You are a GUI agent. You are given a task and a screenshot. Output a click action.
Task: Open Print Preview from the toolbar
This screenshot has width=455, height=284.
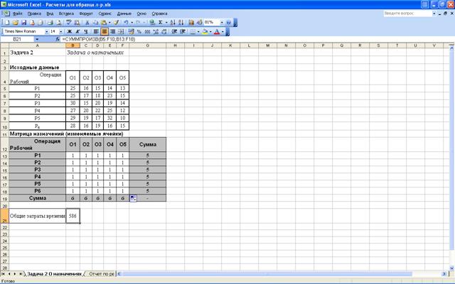58,22
